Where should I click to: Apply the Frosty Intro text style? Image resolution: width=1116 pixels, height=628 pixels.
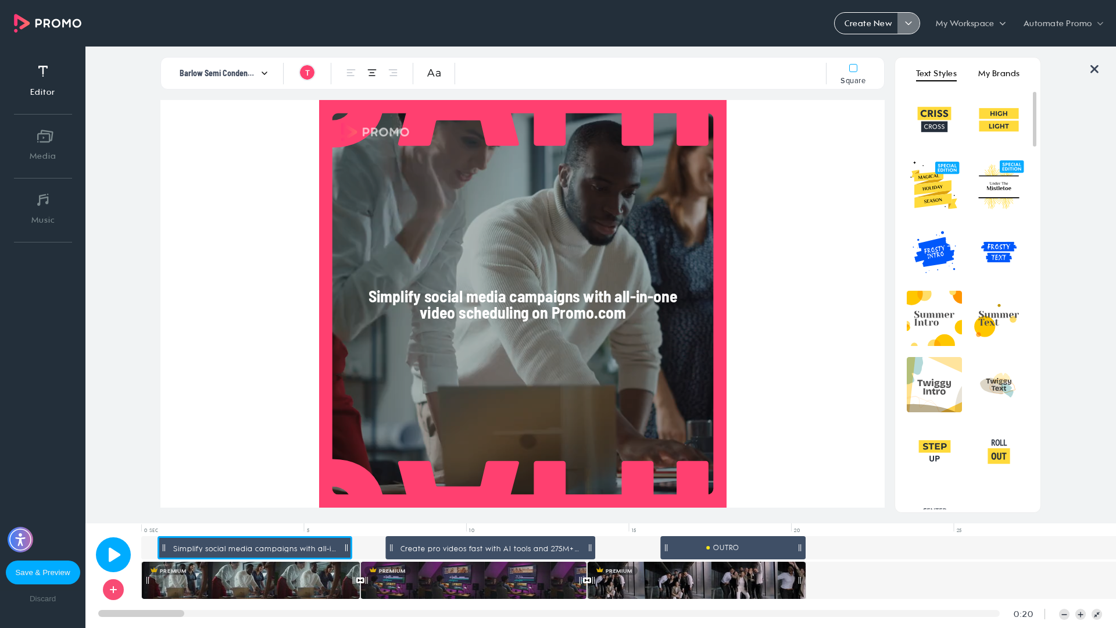click(x=934, y=252)
